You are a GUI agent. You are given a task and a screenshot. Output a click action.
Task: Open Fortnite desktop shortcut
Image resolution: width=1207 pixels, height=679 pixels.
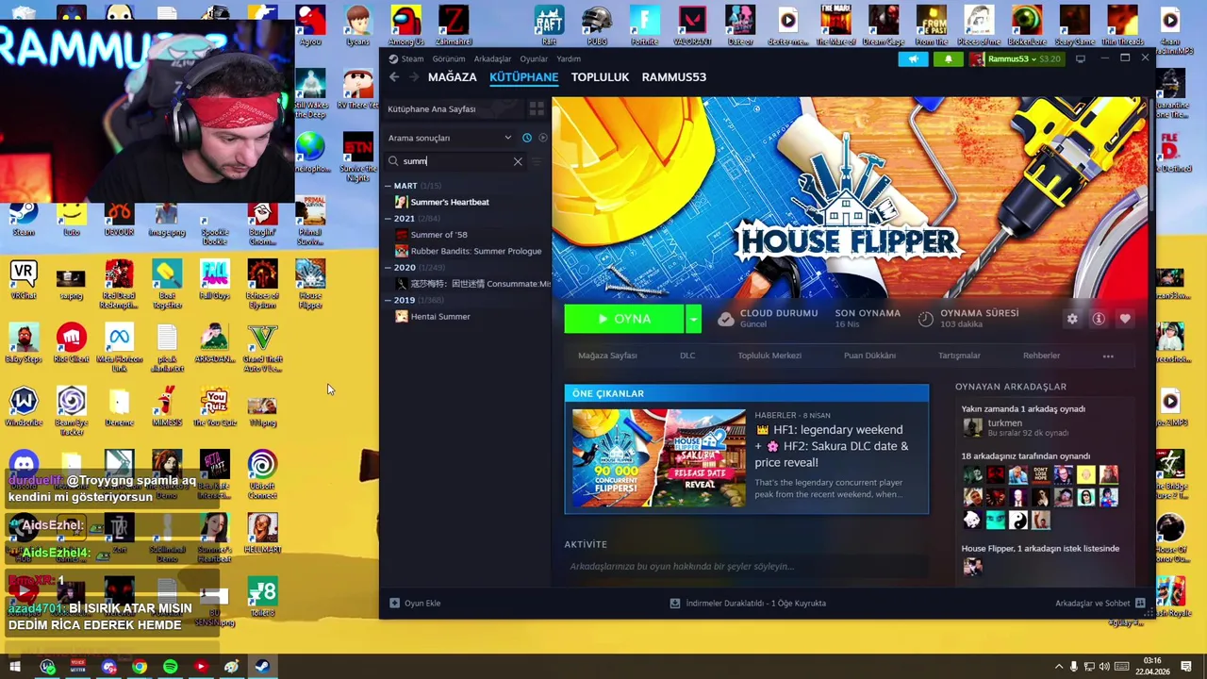(644, 25)
